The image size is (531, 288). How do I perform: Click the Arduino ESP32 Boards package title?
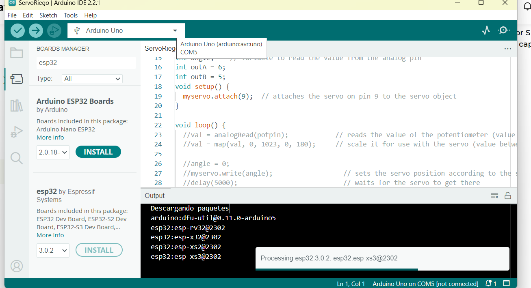75,101
